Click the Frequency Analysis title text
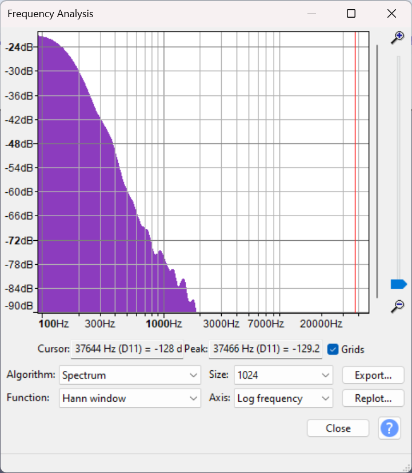 50,14
